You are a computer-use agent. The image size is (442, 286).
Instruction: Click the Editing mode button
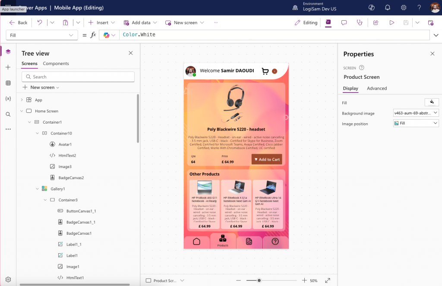306,22
